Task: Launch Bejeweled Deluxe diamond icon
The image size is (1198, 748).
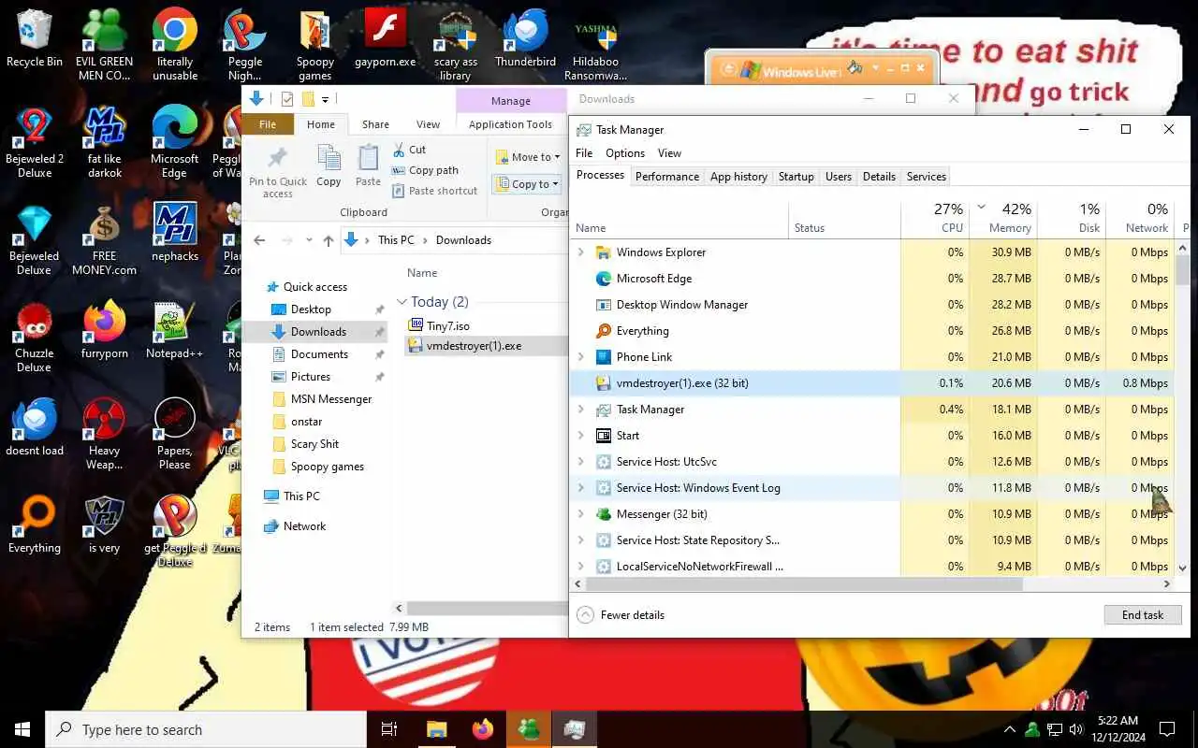Action: [x=35, y=239]
